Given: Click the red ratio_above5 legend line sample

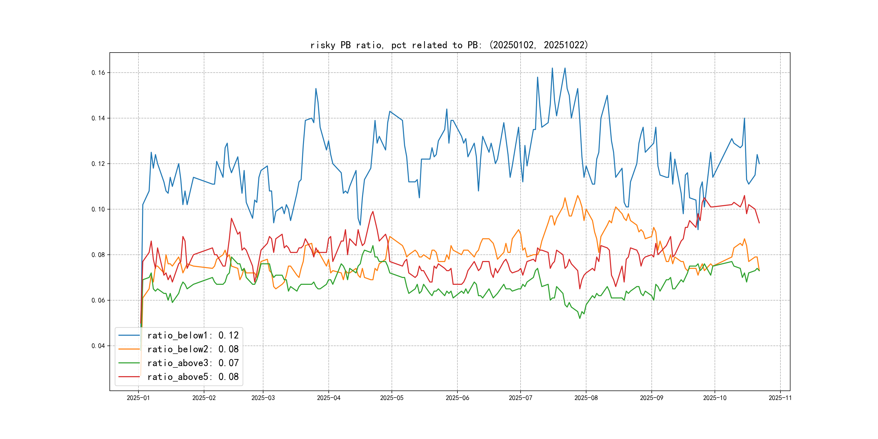Looking at the screenshot, I should click(x=129, y=377).
